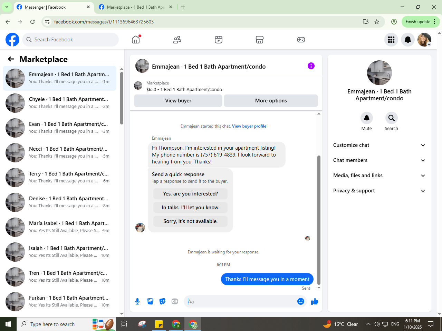View site information icon in address bar

[x=47, y=22]
